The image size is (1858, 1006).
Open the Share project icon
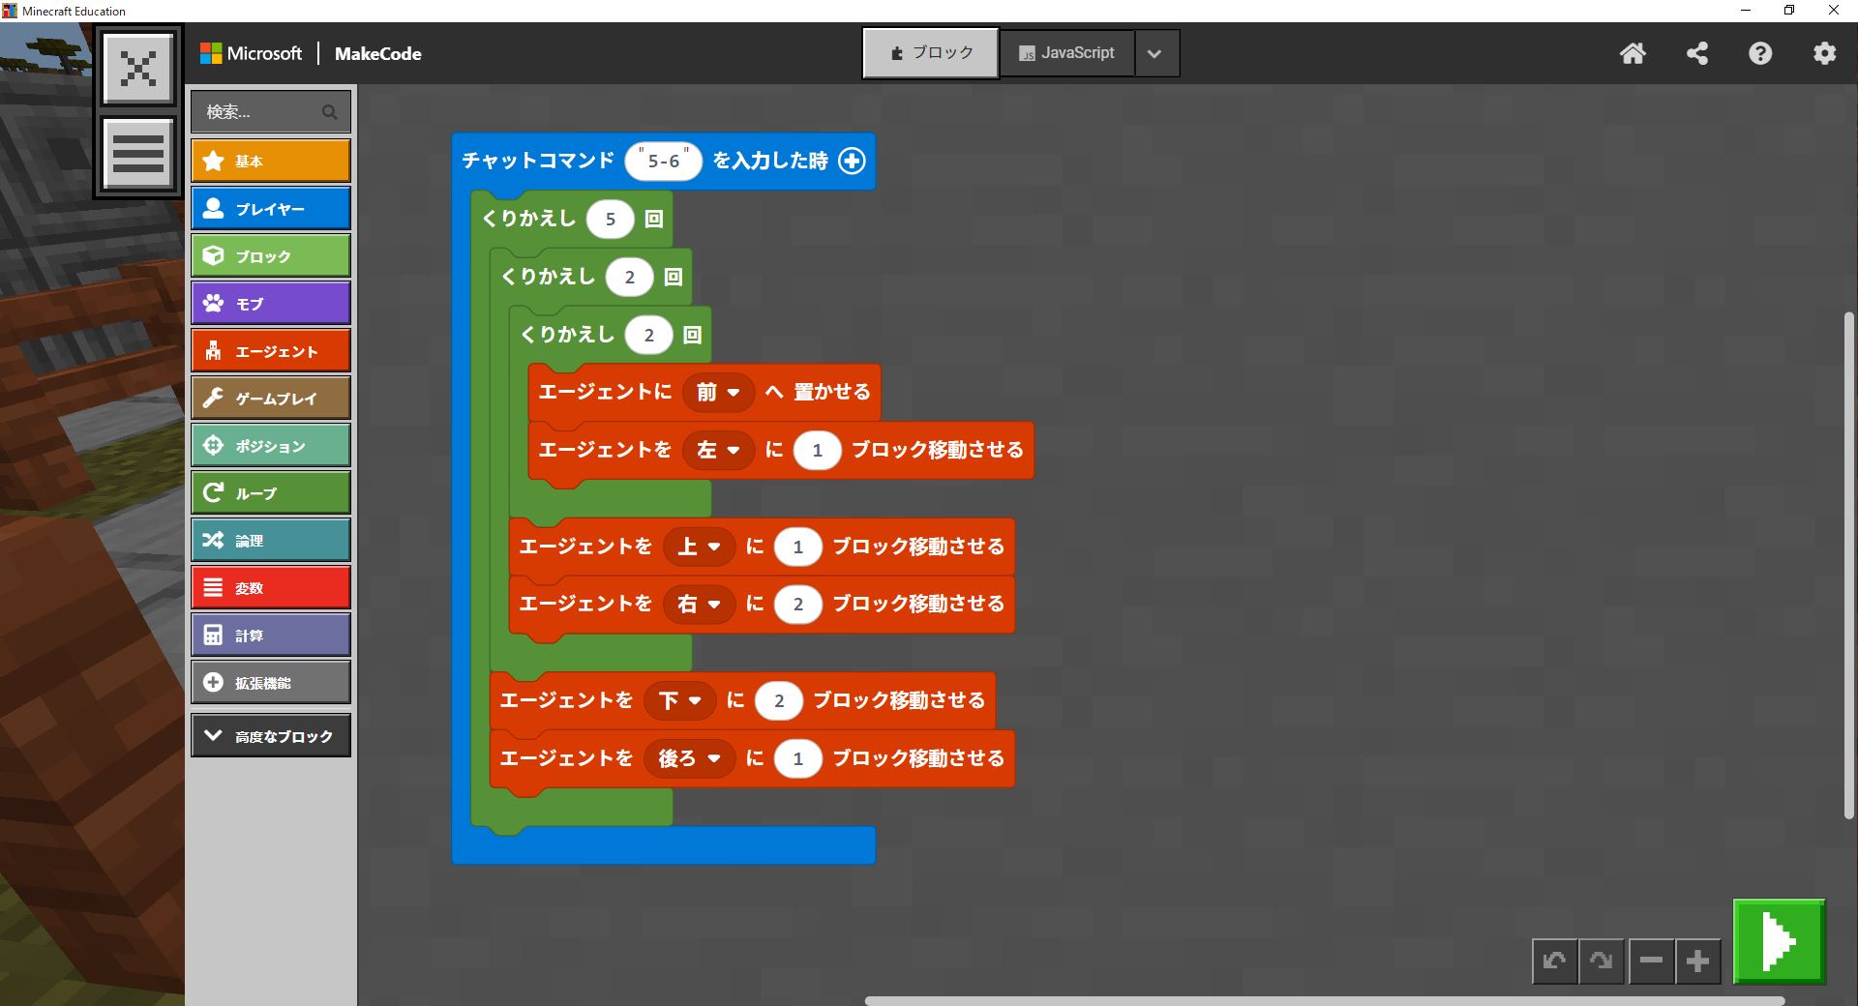click(1696, 53)
